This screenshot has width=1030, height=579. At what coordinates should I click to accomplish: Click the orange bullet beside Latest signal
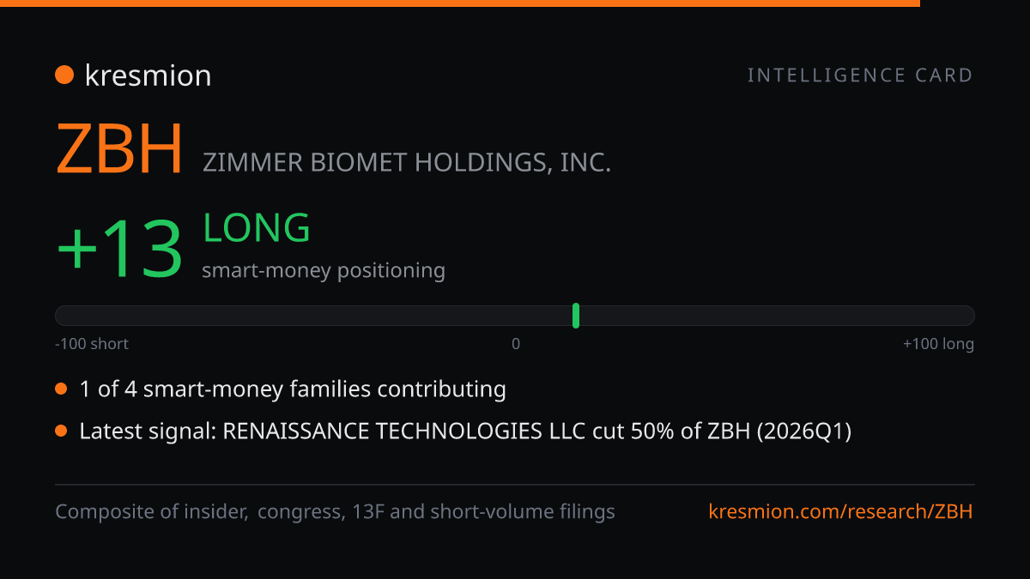coord(61,431)
